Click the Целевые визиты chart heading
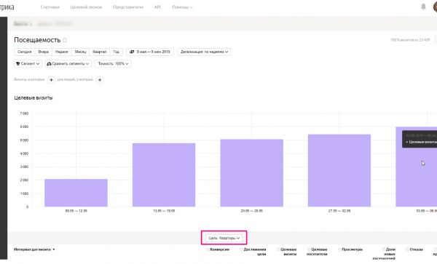Image resolution: width=437 pixels, height=264 pixels. (x=34, y=98)
